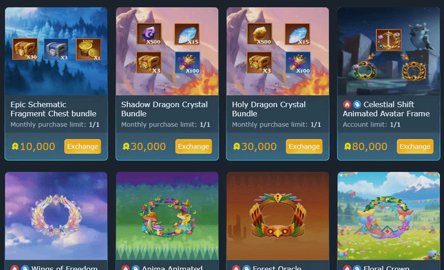Image resolution: width=444 pixels, height=270 pixels.
Task: Exchange the Epic Schematic Fragment Chest bundle
Action: (83, 146)
